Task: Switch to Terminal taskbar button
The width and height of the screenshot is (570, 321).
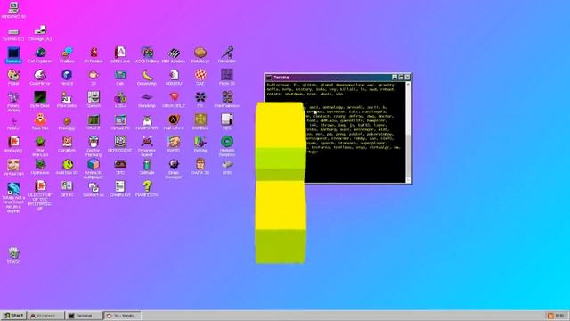Action: tap(84, 316)
